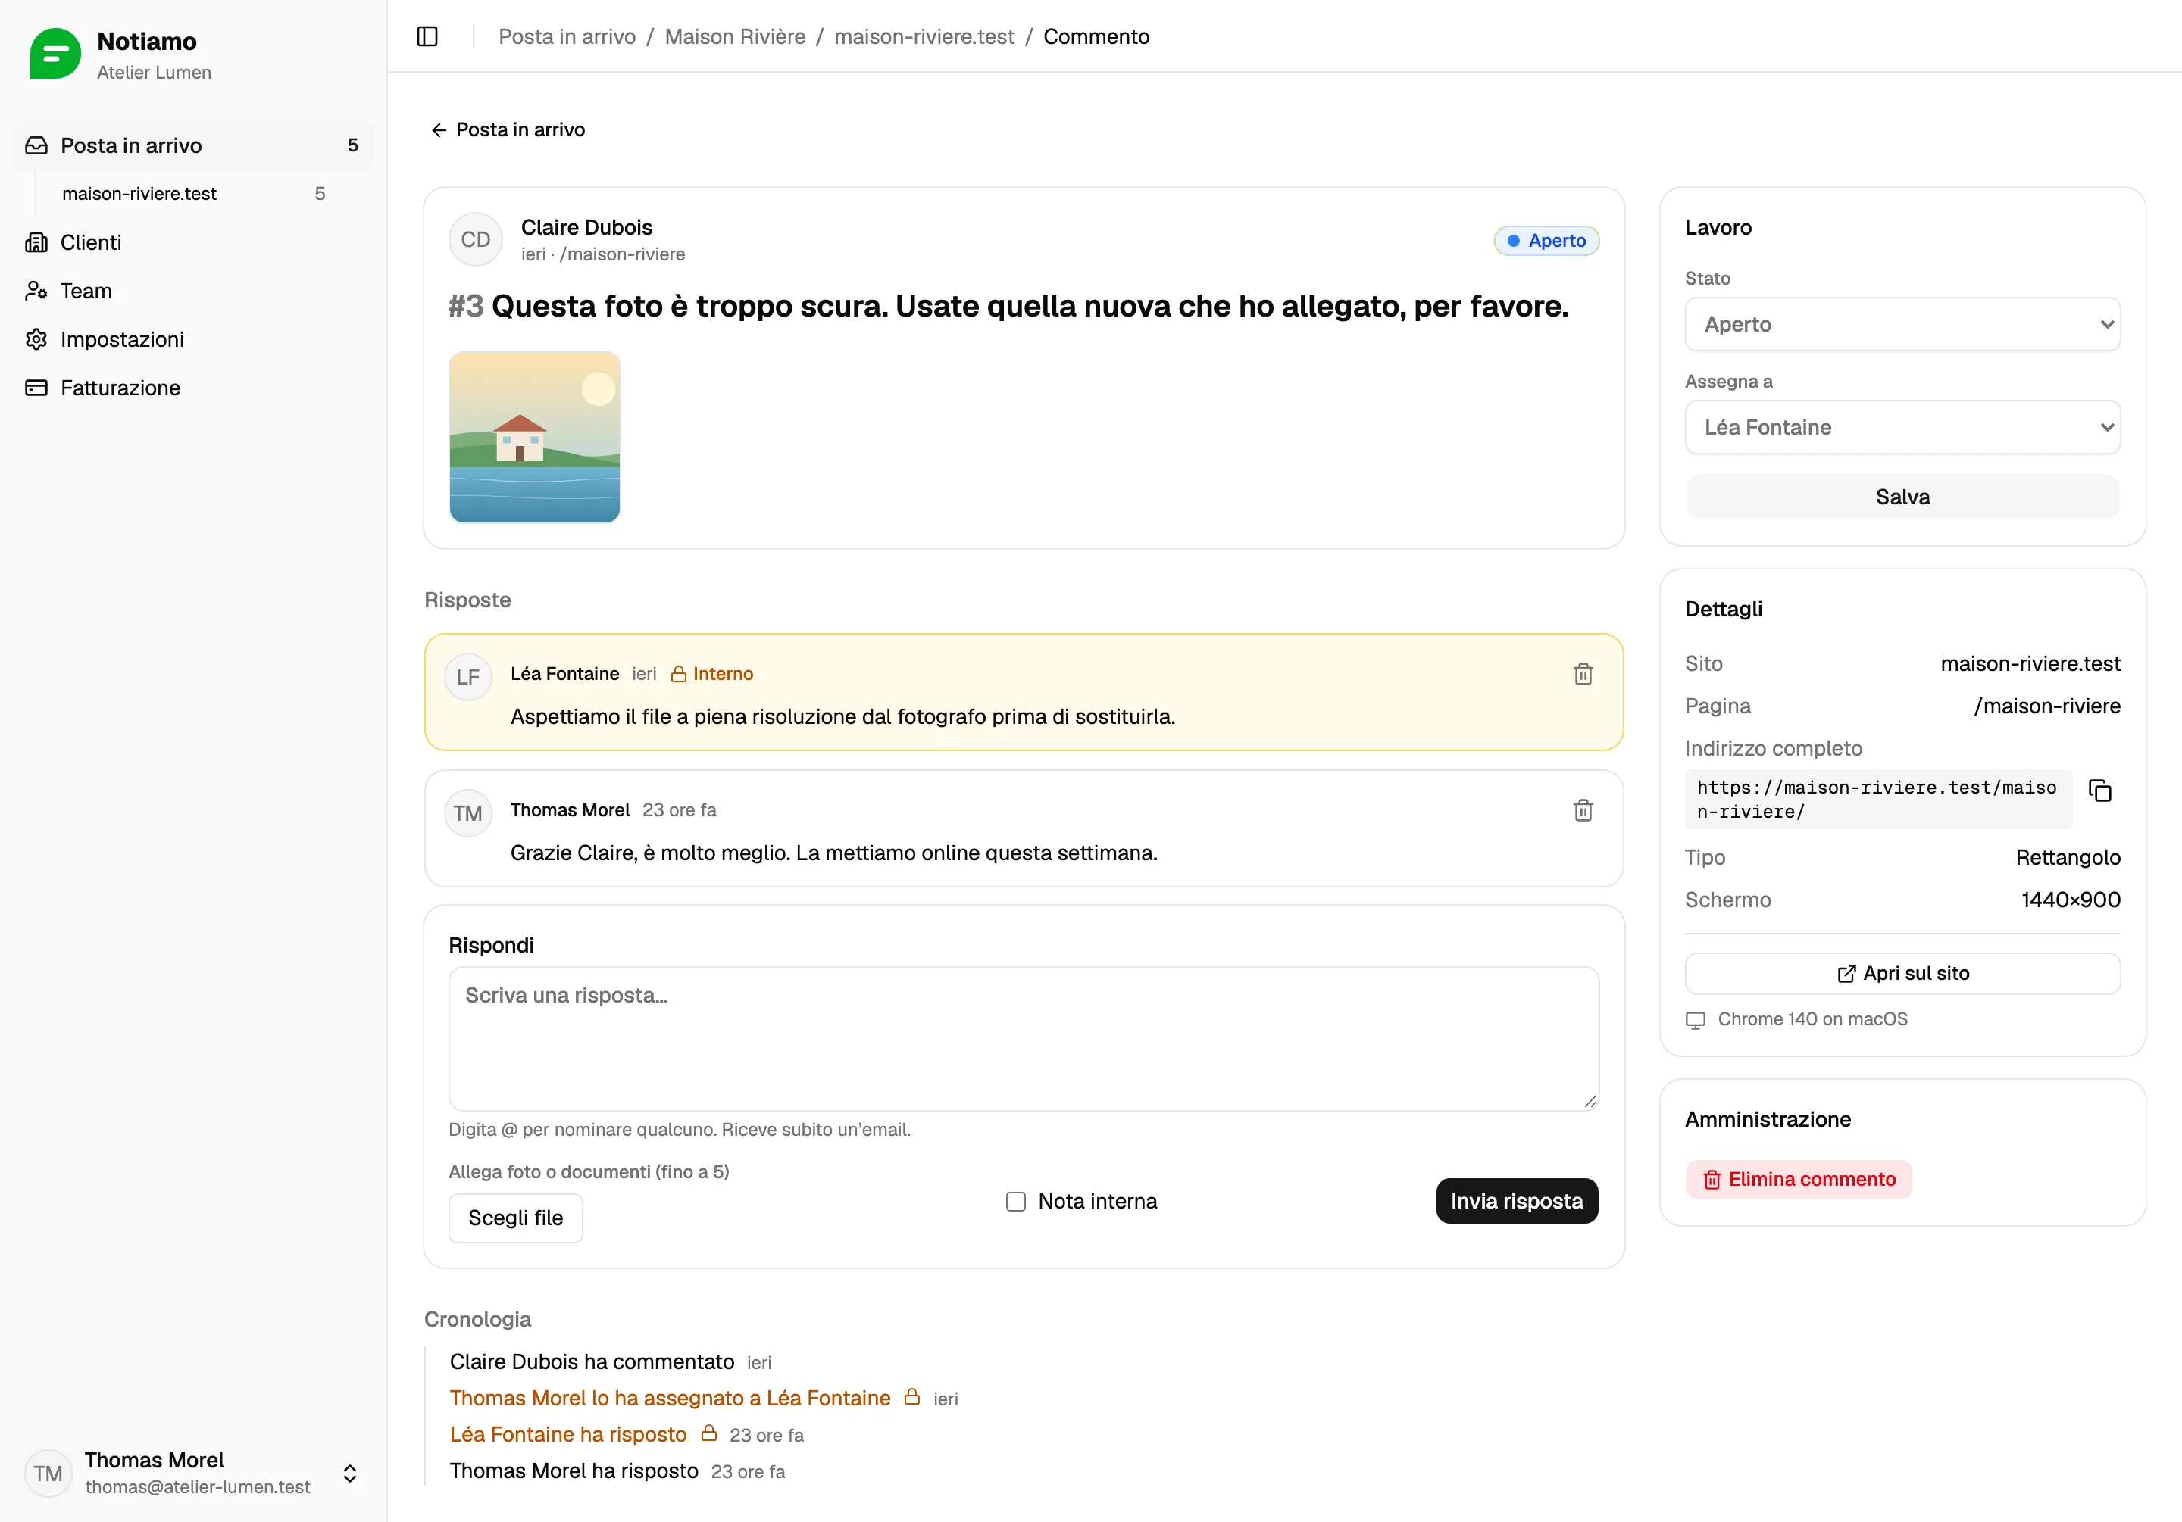This screenshot has width=2182, height=1522.
Task: Click Invia risposta button
Action: 1516,1201
